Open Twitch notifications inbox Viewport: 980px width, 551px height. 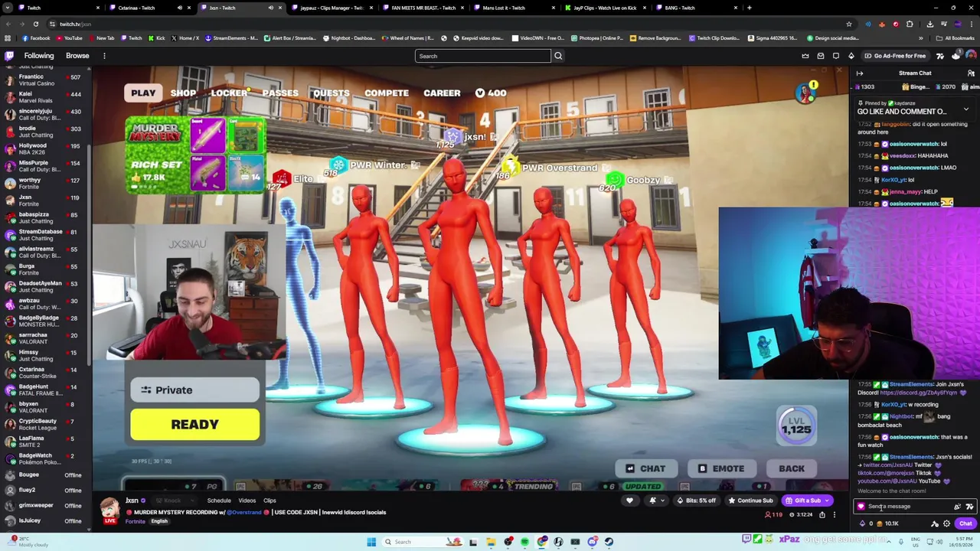(821, 56)
